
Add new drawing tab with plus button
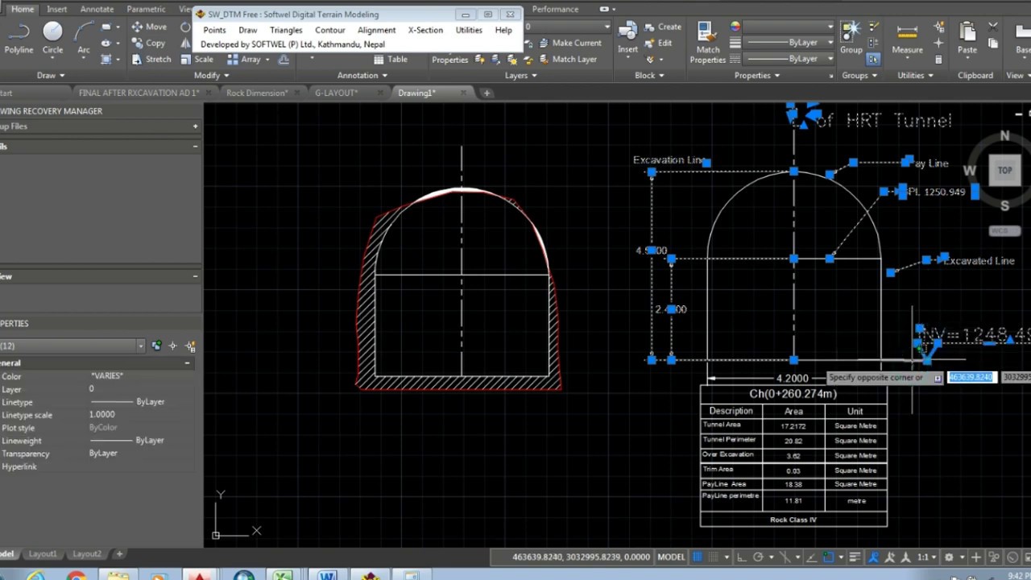[487, 93]
